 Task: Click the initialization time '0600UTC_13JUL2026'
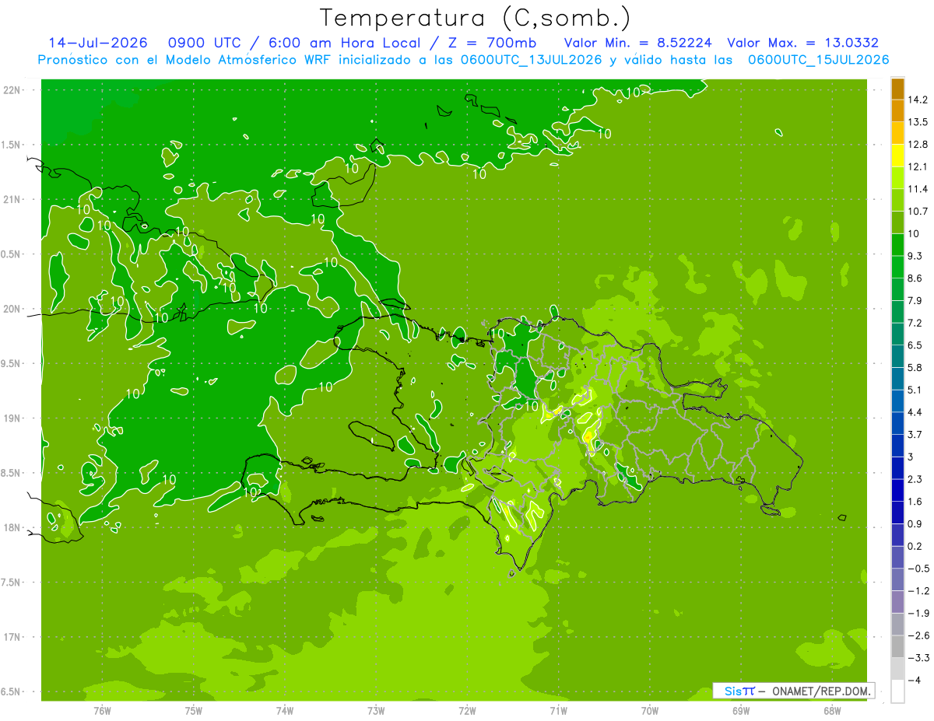[x=532, y=60]
